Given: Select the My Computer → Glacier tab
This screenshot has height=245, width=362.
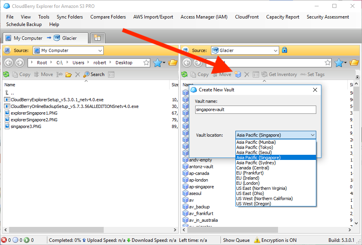Looking at the screenshot, I should tap(45, 38).
